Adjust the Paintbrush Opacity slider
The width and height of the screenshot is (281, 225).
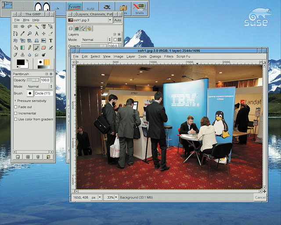pos(33,80)
